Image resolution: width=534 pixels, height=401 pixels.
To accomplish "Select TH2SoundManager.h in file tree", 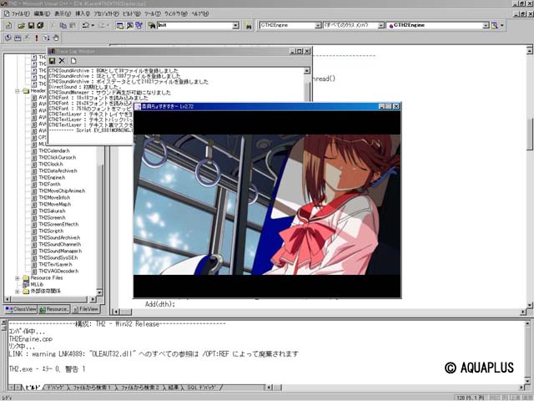I will (60, 251).
